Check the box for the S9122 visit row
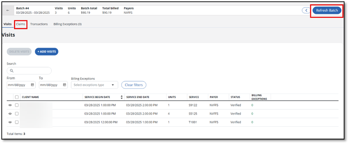The width and height of the screenshot is (349, 144). coord(16,105)
